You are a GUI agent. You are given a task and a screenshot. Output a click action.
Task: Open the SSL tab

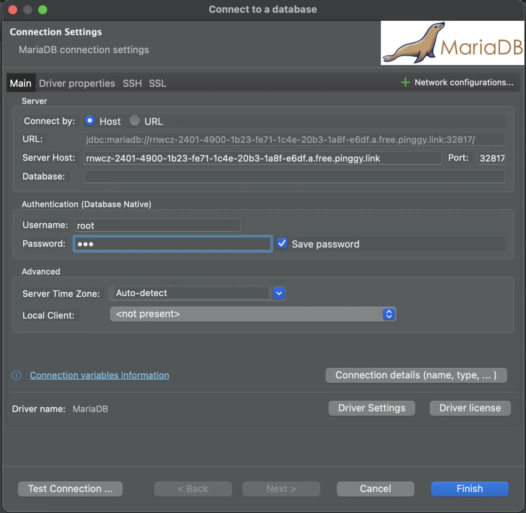(158, 83)
